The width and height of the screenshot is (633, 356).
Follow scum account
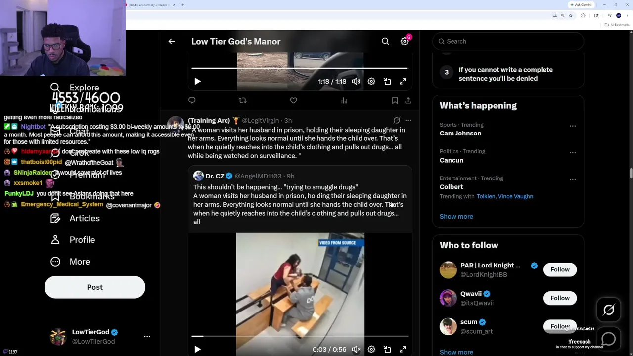coord(560,326)
